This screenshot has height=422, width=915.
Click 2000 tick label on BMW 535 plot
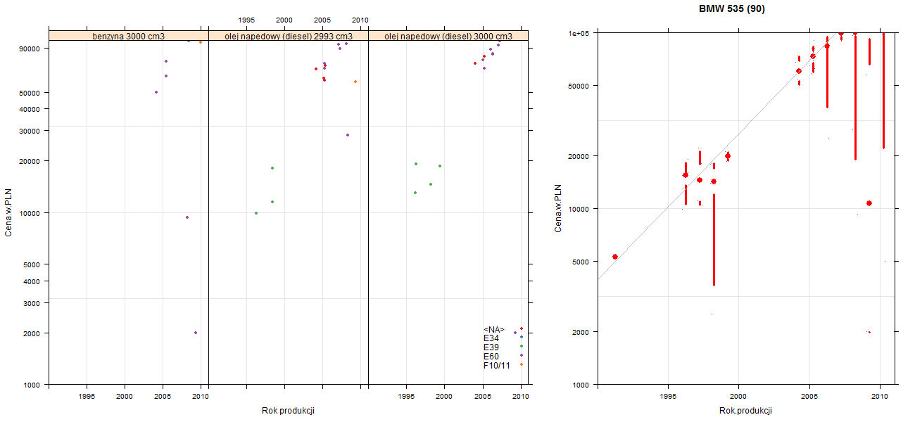point(581,332)
